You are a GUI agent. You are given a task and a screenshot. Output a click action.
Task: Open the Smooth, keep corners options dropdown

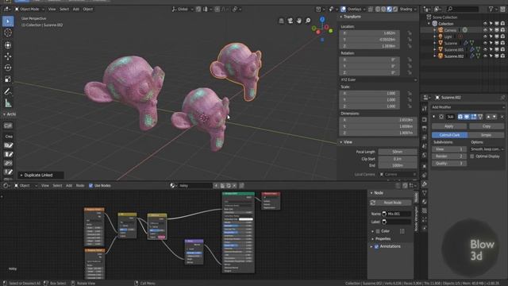pos(487,149)
